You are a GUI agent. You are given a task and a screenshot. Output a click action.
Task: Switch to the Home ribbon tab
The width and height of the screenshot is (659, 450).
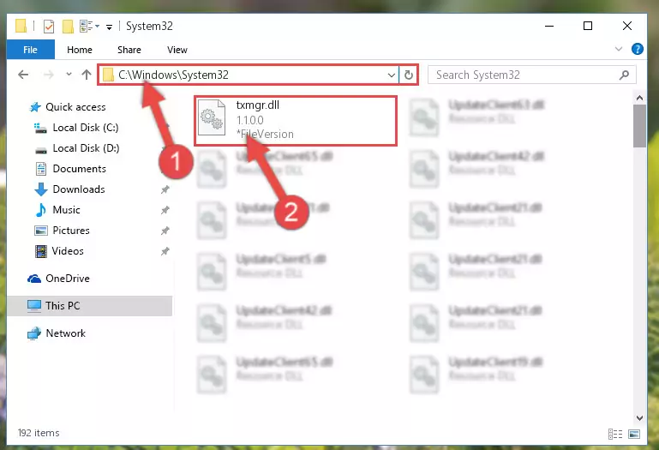click(x=80, y=50)
